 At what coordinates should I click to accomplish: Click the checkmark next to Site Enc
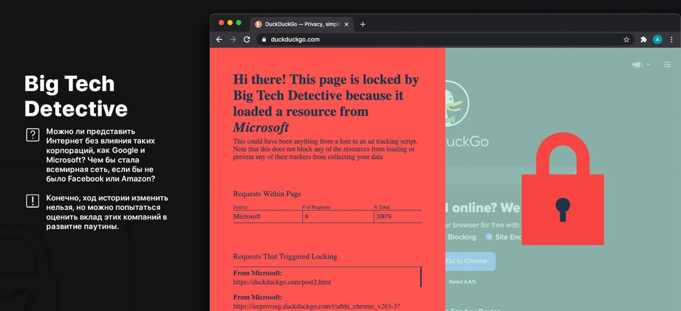point(489,237)
